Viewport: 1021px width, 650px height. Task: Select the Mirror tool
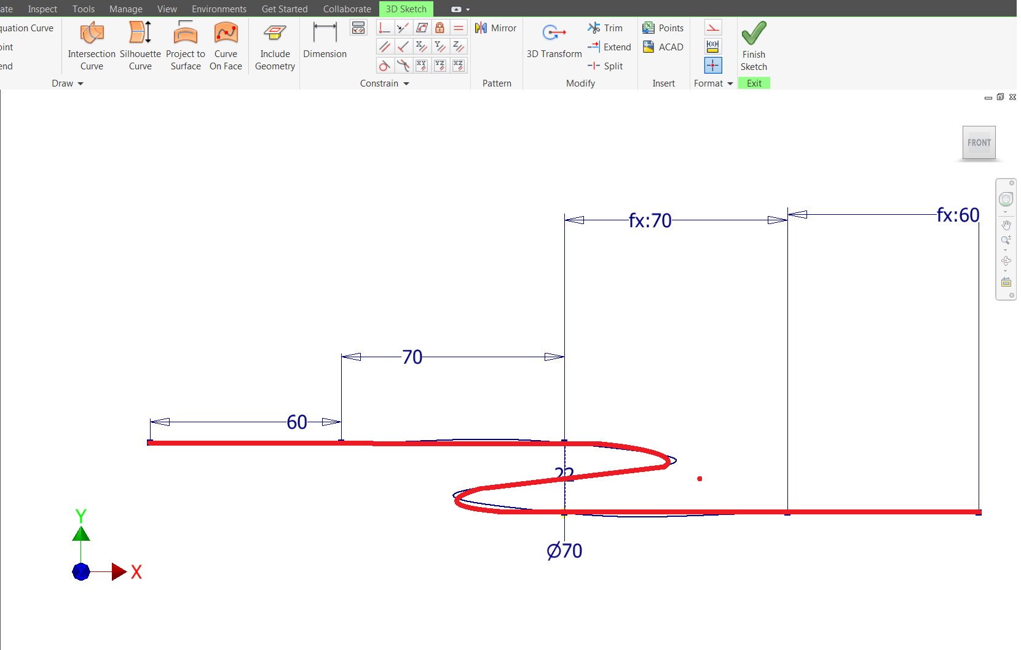pyautogui.click(x=495, y=28)
